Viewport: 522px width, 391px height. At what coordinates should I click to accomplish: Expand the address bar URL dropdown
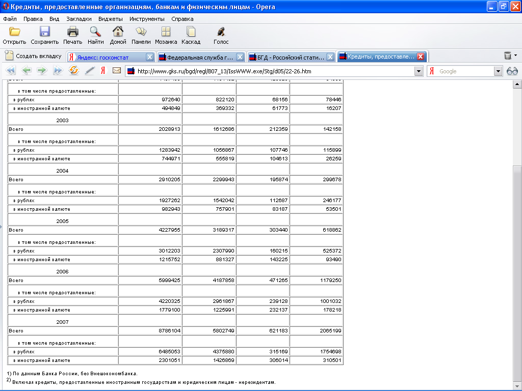[x=419, y=71]
